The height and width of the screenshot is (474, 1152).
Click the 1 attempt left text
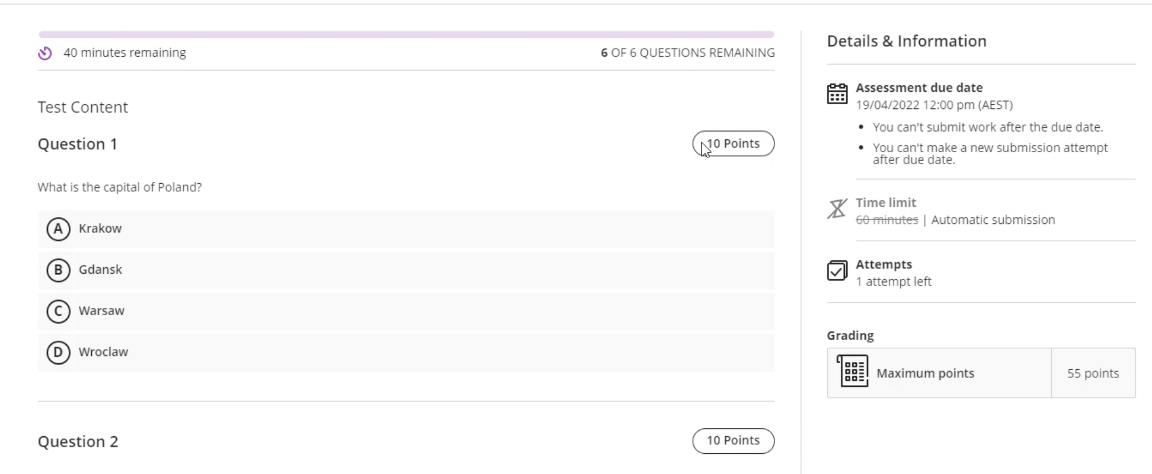(x=894, y=281)
